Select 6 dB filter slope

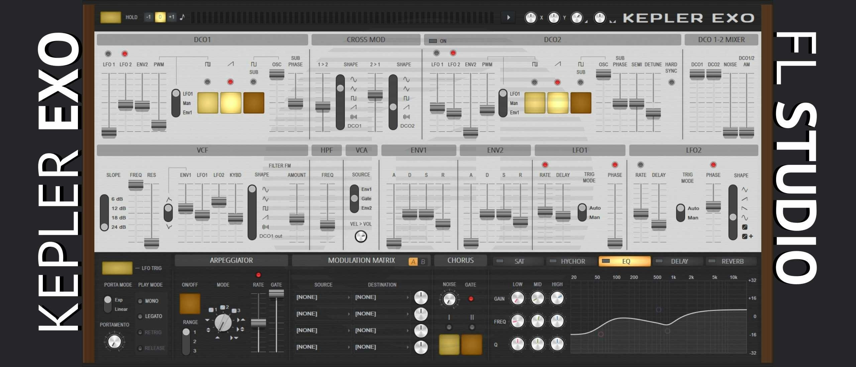(117, 199)
